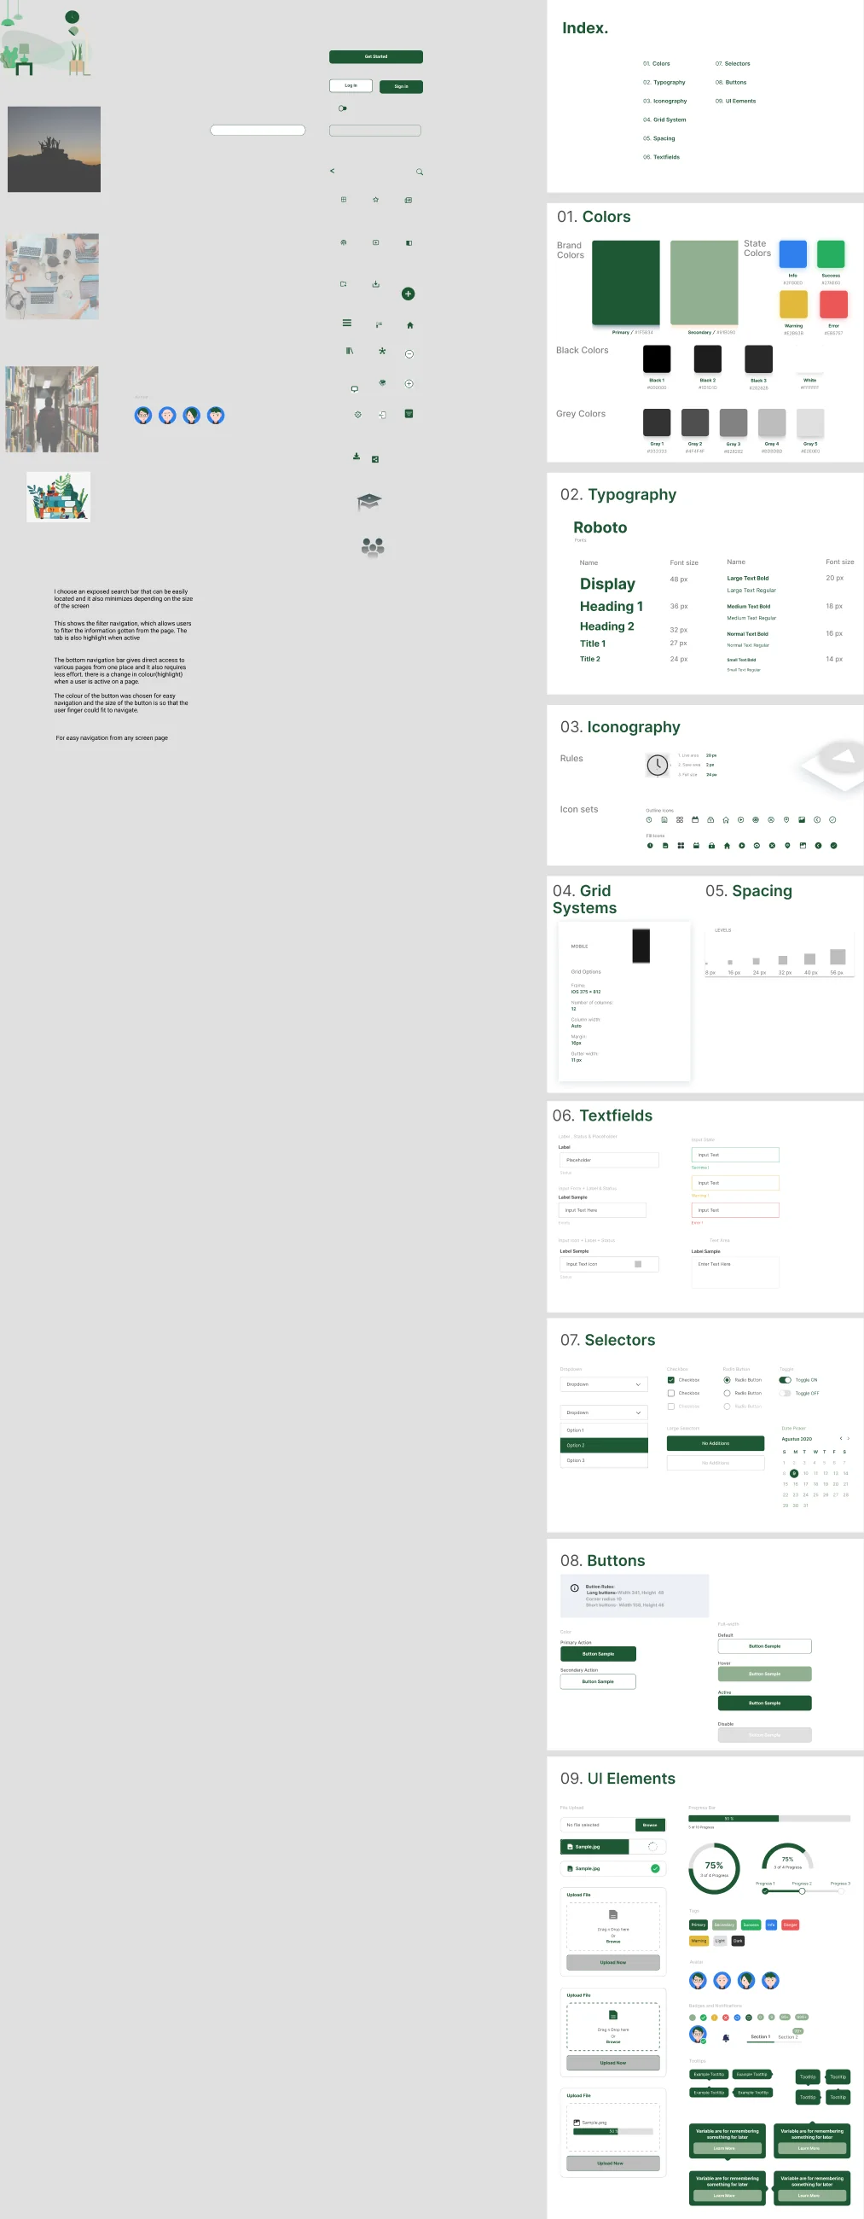Click the Primary Action Button Sample
The height and width of the screenshot is (2219, 864).
coord(598,1654)
